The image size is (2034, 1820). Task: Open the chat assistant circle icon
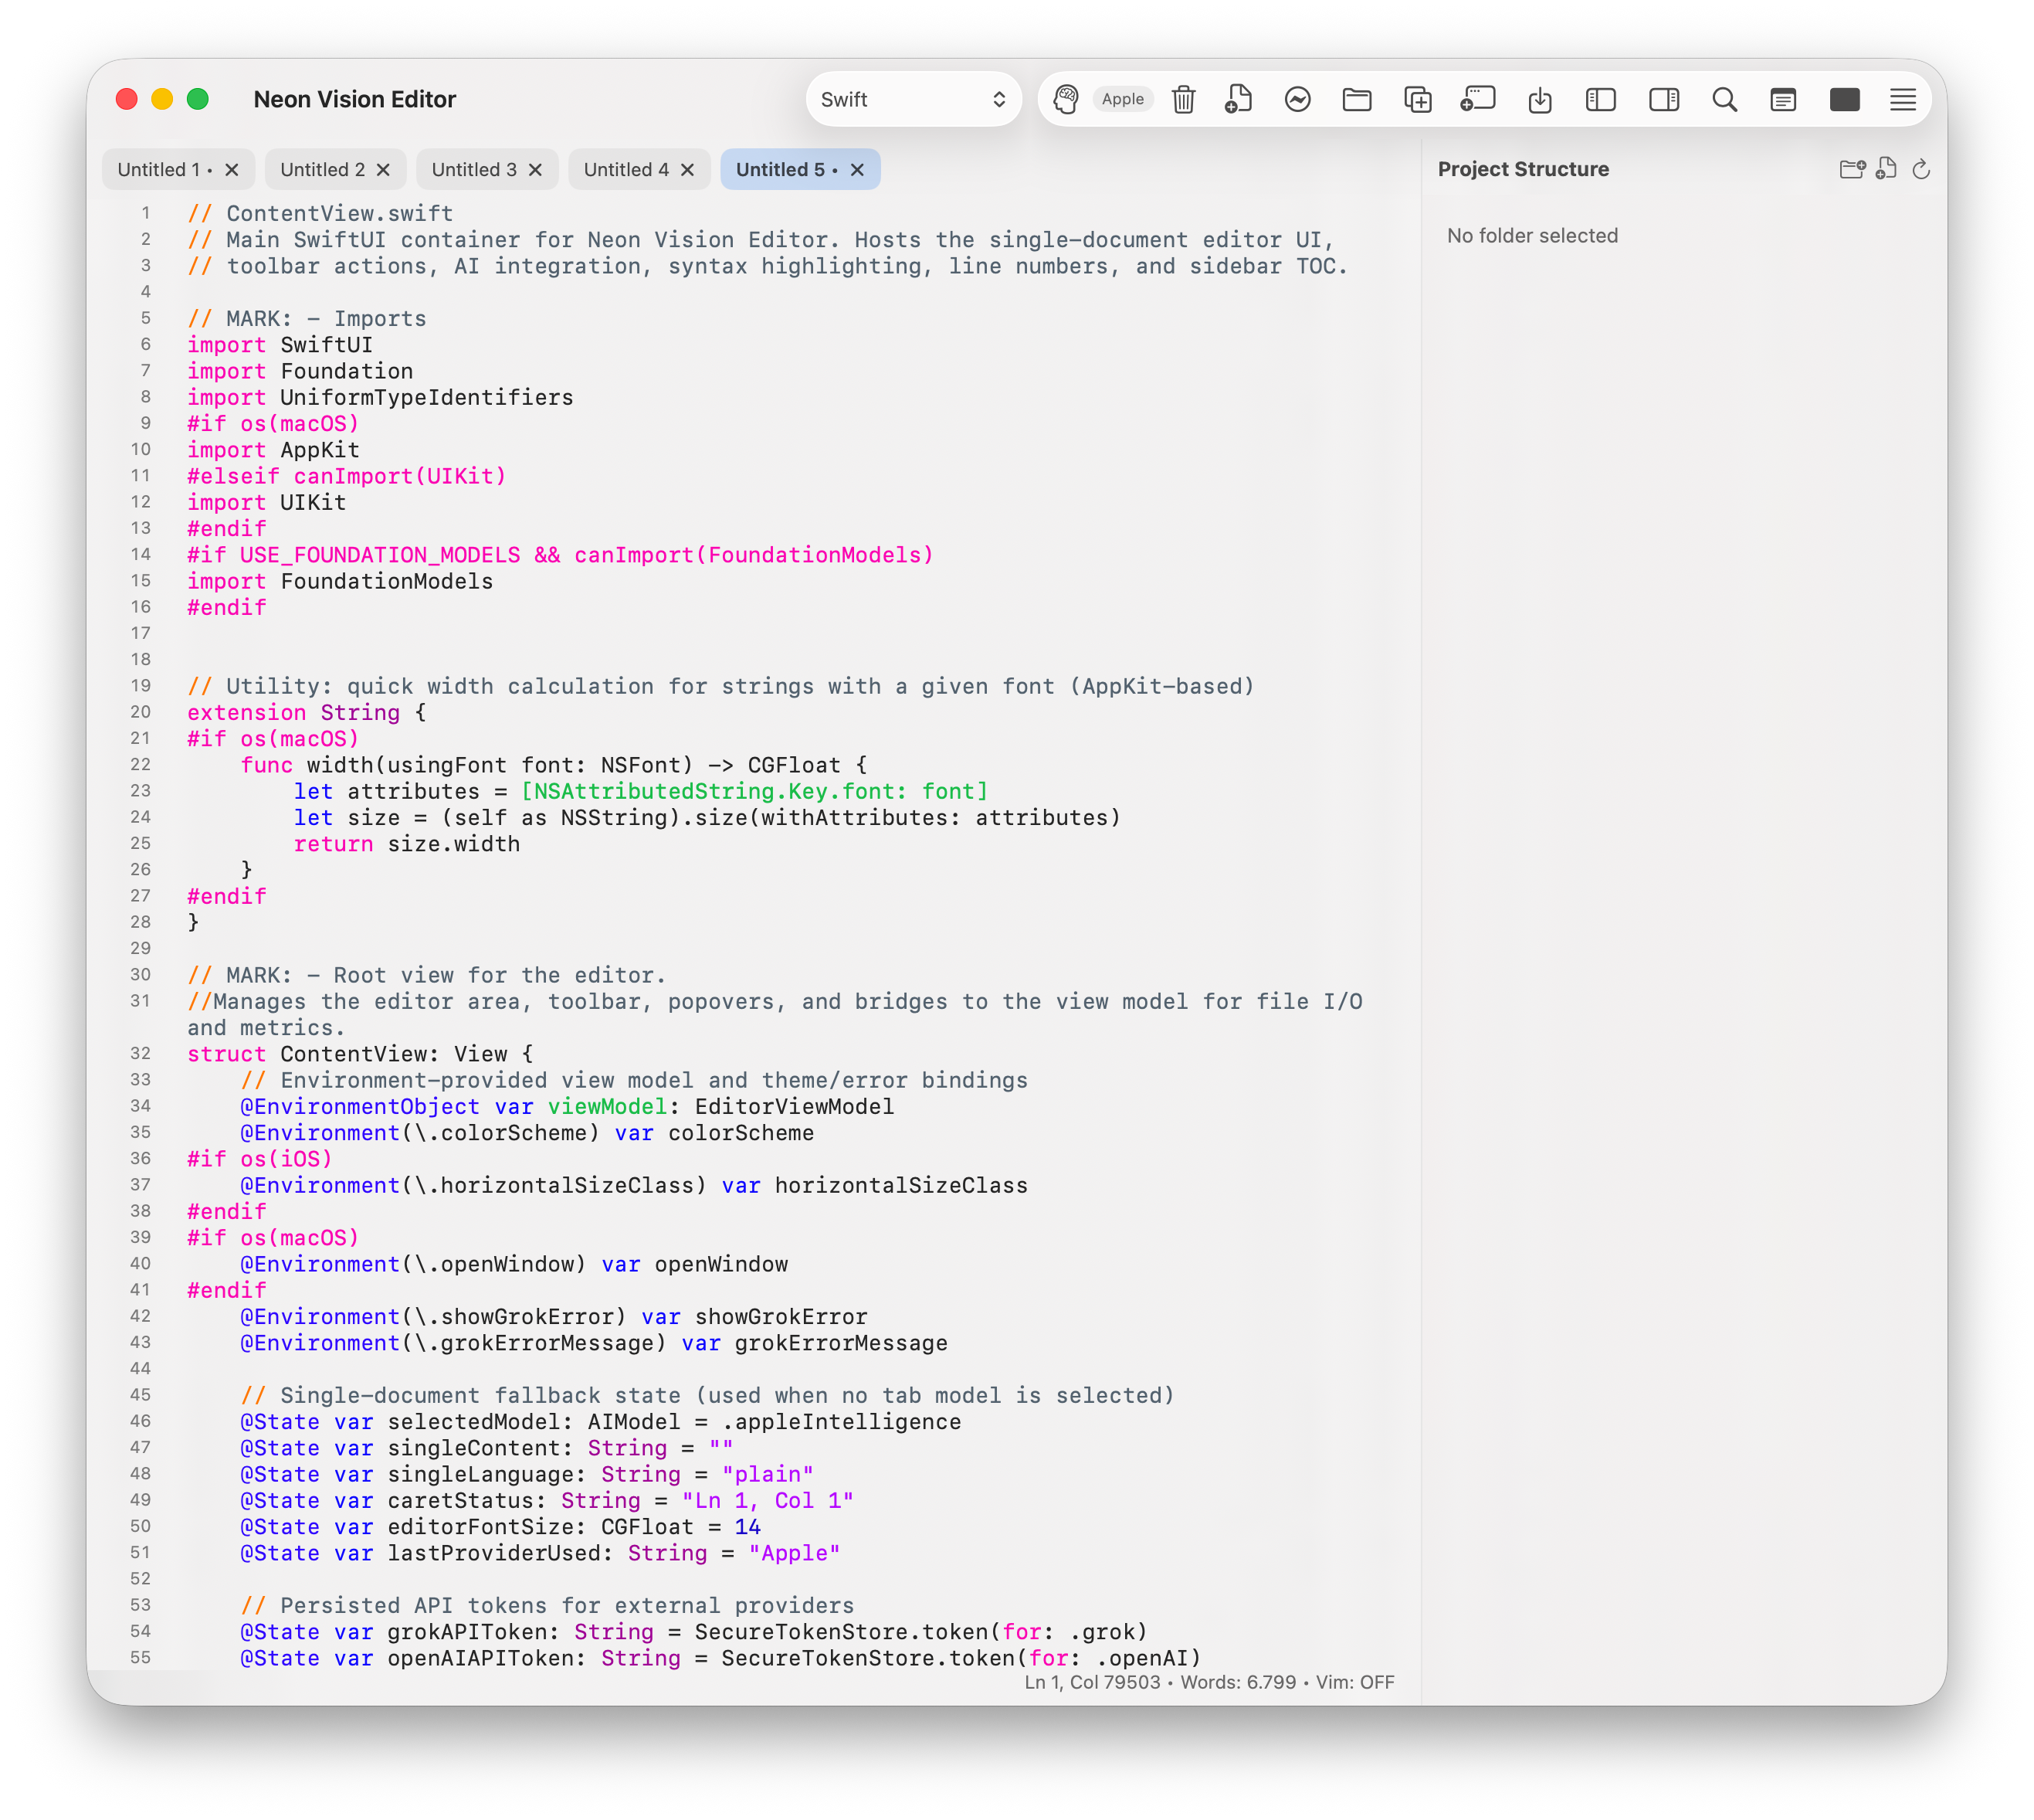[1297, 99]
